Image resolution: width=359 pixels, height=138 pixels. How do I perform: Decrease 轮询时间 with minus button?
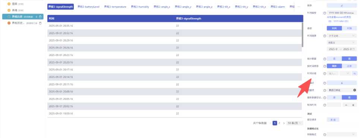click(346, 105)
